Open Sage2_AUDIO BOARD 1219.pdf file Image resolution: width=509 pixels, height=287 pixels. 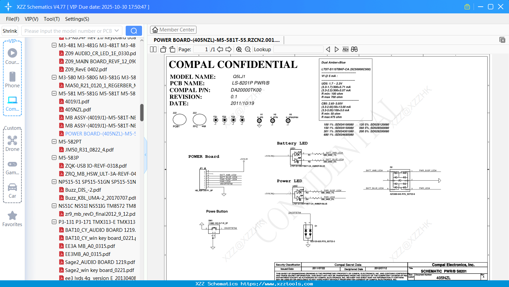100,262
